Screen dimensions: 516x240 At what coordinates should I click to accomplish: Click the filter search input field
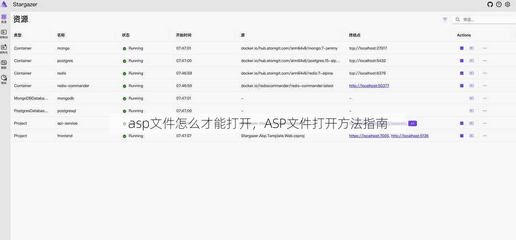click(484, 20)
